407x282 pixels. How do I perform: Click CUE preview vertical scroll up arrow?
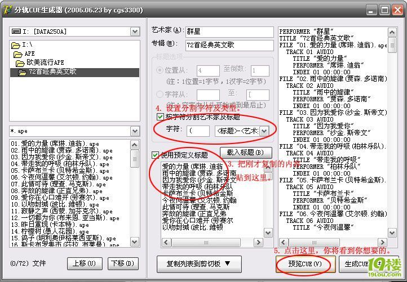click(x=392, y=33)
